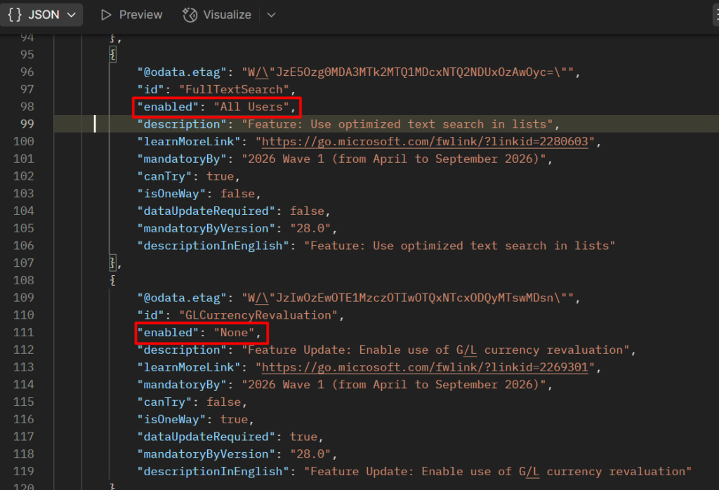
Task: Click the opening brace on line 95
Action: click(112, 55)
